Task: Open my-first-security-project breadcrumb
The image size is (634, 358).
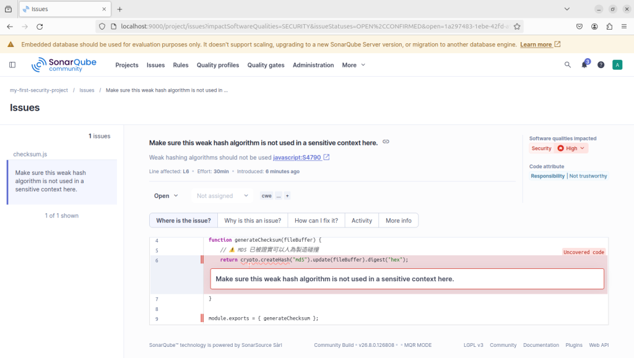Action: click(39, 90)
